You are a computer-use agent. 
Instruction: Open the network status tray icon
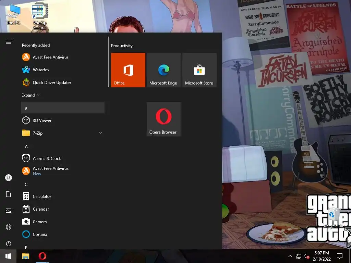coord(299,256)
